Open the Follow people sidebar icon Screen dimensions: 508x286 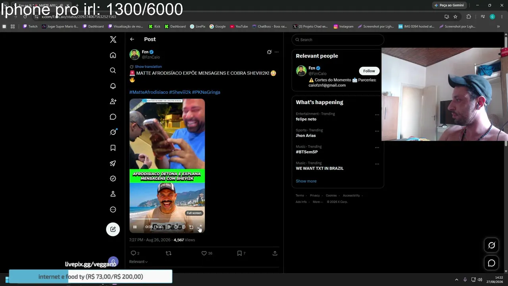[x=113, y=101]
